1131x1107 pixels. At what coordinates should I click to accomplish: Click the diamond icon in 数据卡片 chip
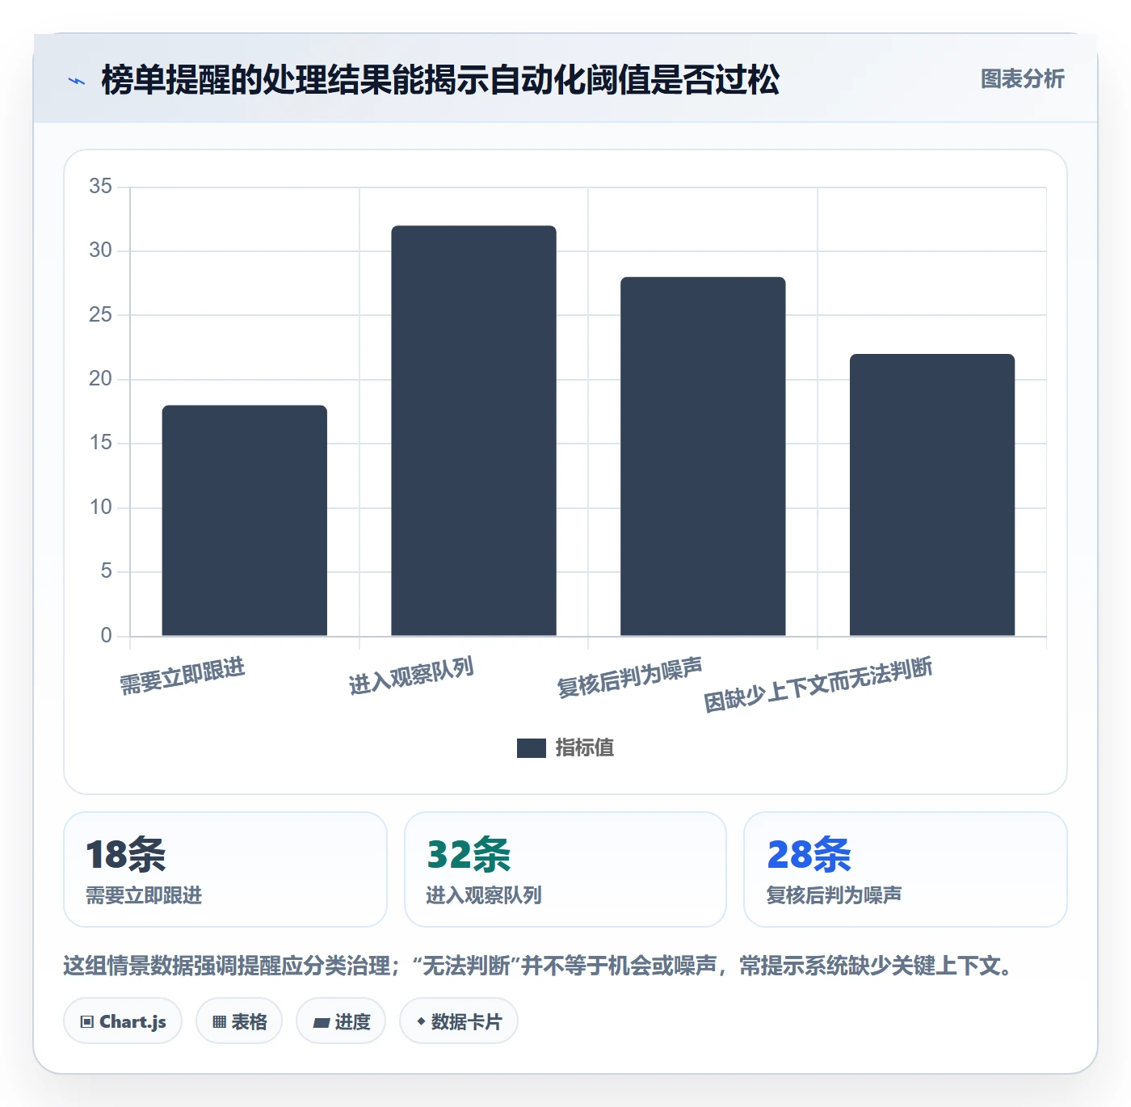pos(421,1021)
